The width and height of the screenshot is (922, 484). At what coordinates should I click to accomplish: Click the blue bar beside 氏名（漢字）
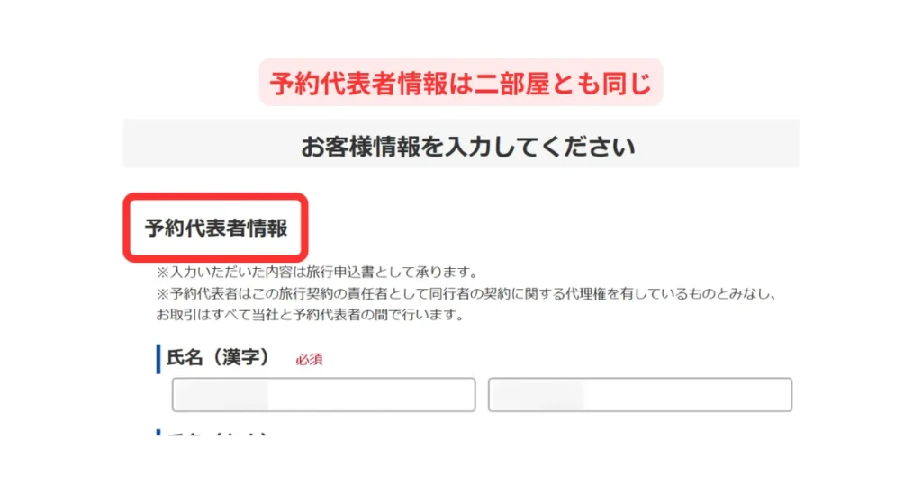coord(158,359)
